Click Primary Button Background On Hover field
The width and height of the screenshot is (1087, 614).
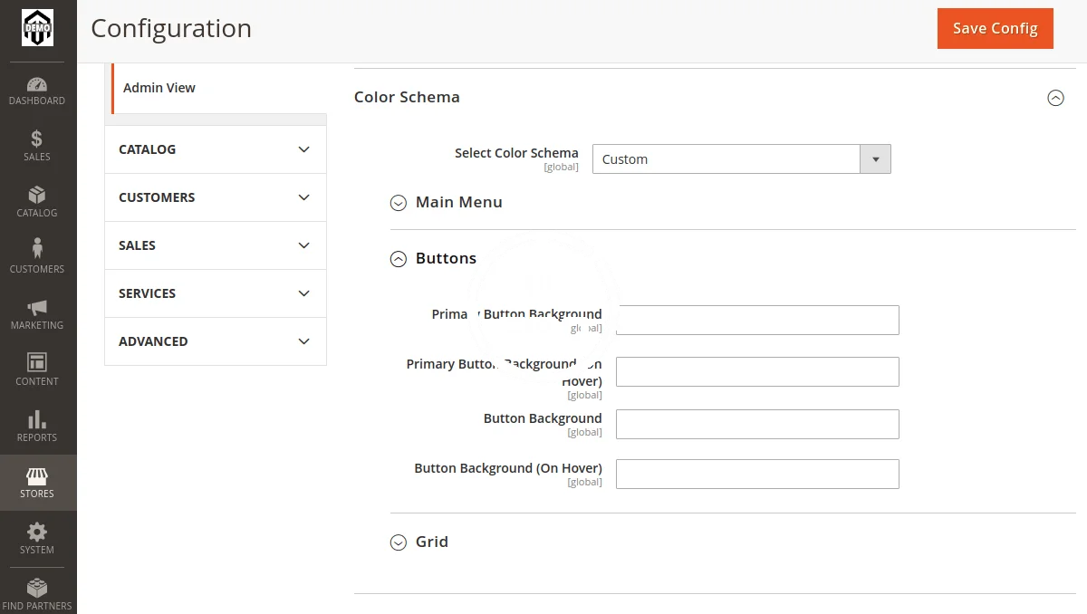(757, 372)
